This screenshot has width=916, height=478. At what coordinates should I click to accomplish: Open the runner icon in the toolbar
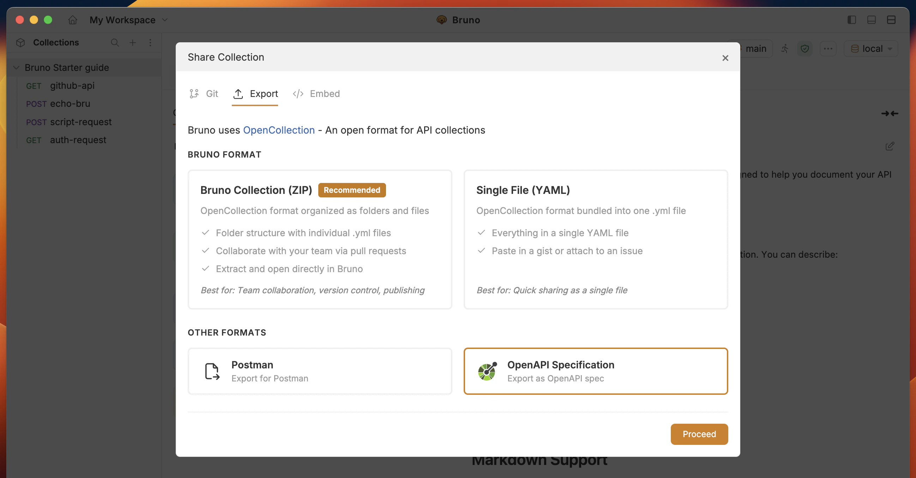pos(785,49)
